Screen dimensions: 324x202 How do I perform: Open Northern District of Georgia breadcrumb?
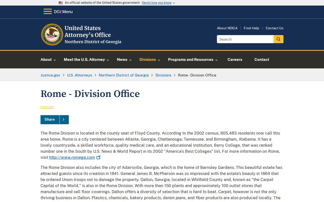(124, 75)
